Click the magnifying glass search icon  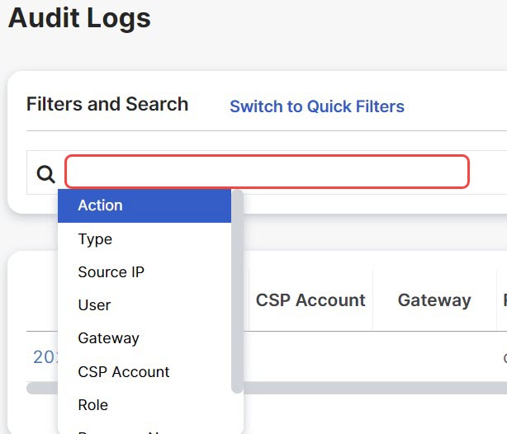point(45,174)
